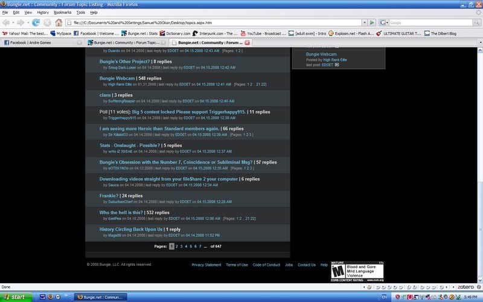Click the zotero status bar icon
This screenshot has width=483, height=302.
coord(467,288)
